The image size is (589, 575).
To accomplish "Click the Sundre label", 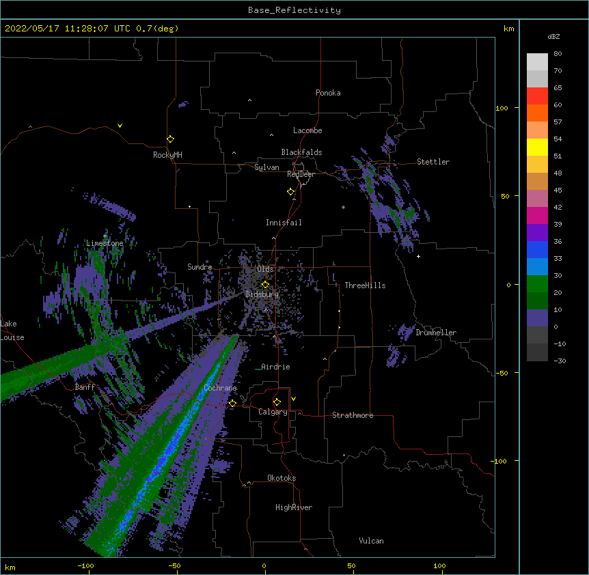I will tap(200, 267).
